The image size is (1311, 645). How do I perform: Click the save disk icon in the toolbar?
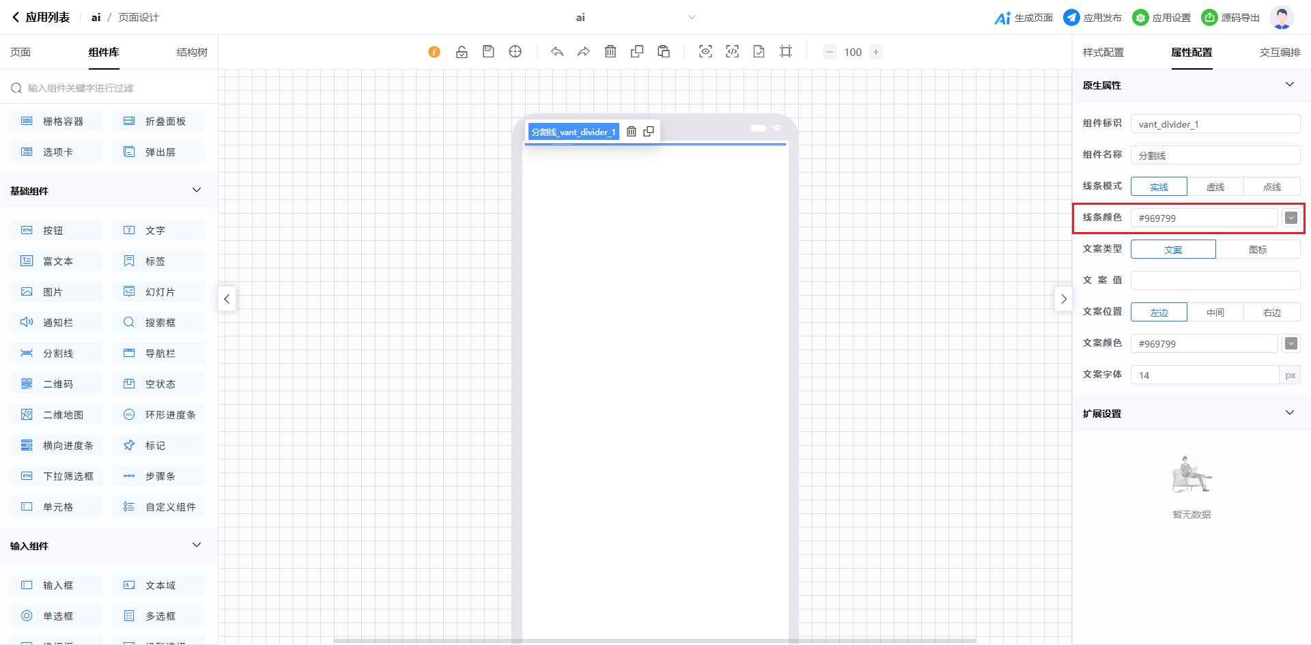click(x=488, y=52)
